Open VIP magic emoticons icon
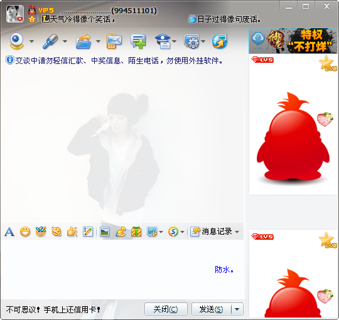Screen dimensions: 339x320 pos(41,232)
